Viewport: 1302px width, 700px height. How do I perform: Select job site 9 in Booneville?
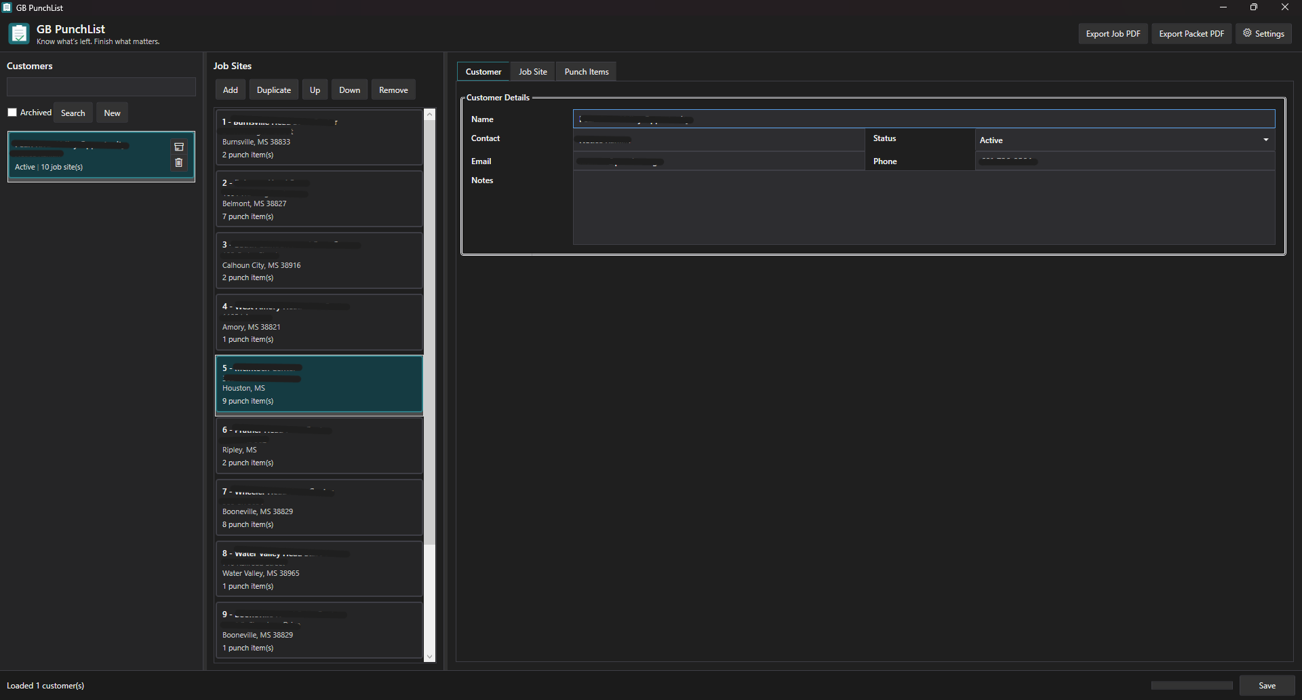point(319,631)
